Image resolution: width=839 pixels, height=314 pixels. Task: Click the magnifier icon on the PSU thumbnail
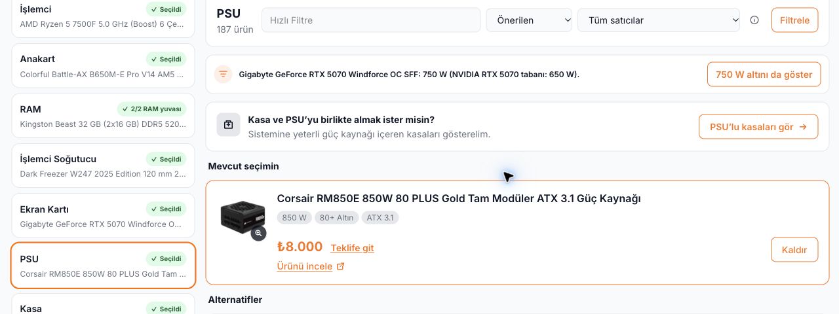(259, 233)
